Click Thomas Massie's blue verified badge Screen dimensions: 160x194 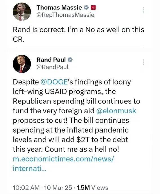pos(86,8)
